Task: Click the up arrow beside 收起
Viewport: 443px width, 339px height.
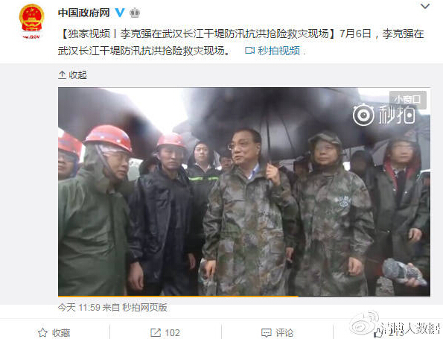Action: click(x=62, y=75)
